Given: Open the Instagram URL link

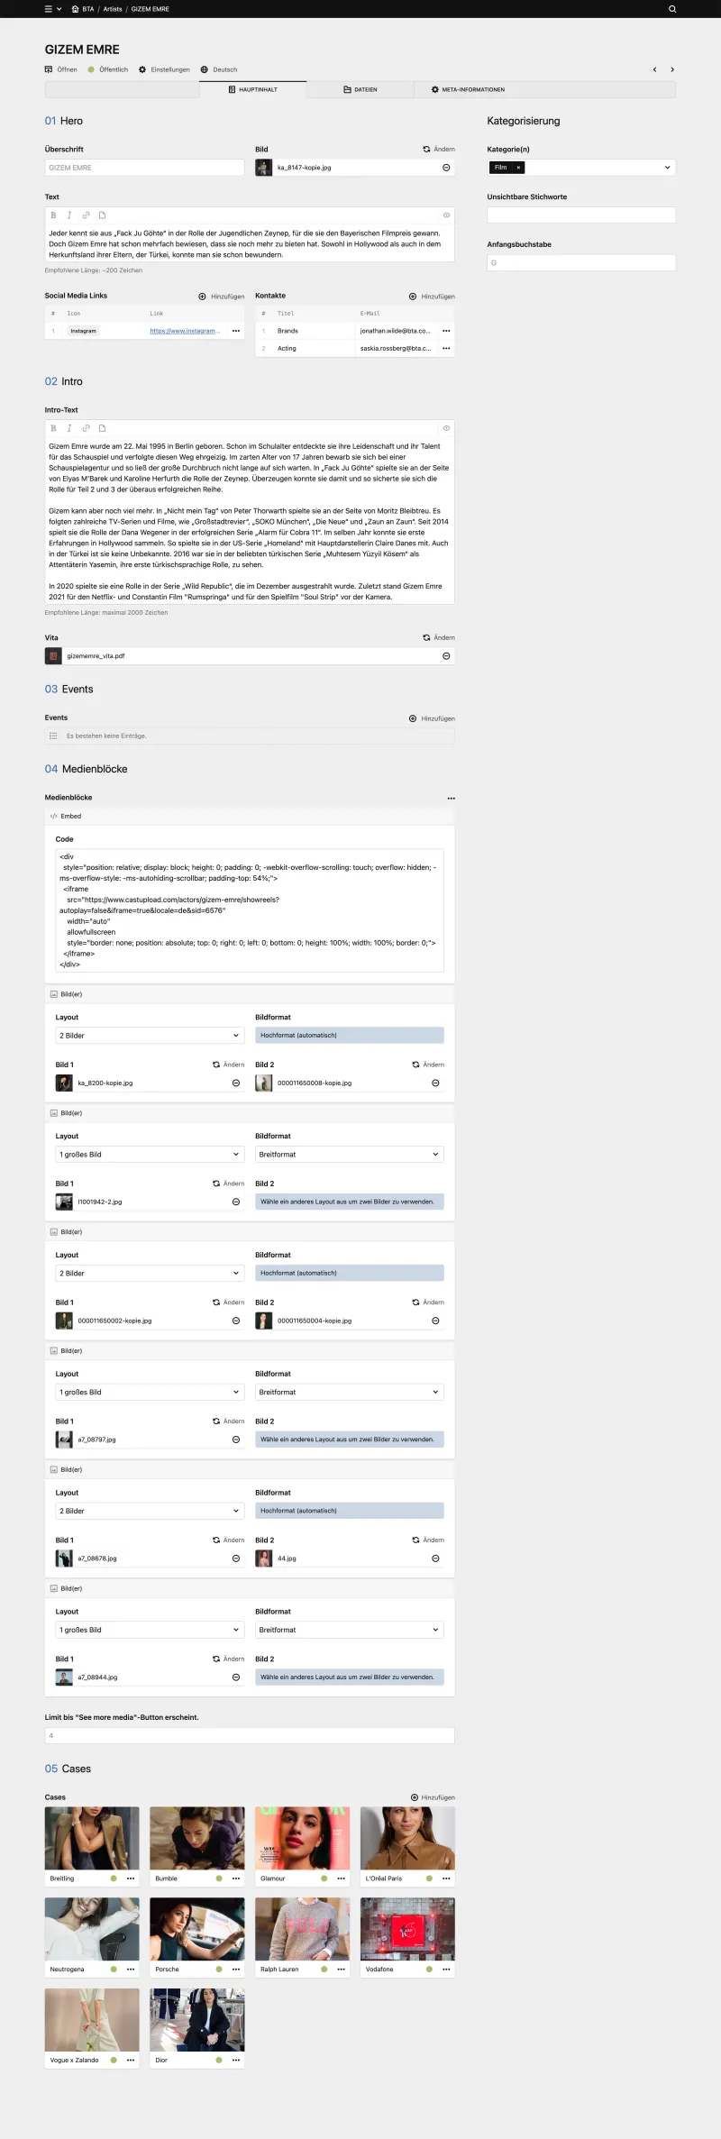Looking at the screenshot, I should point(185,331).
